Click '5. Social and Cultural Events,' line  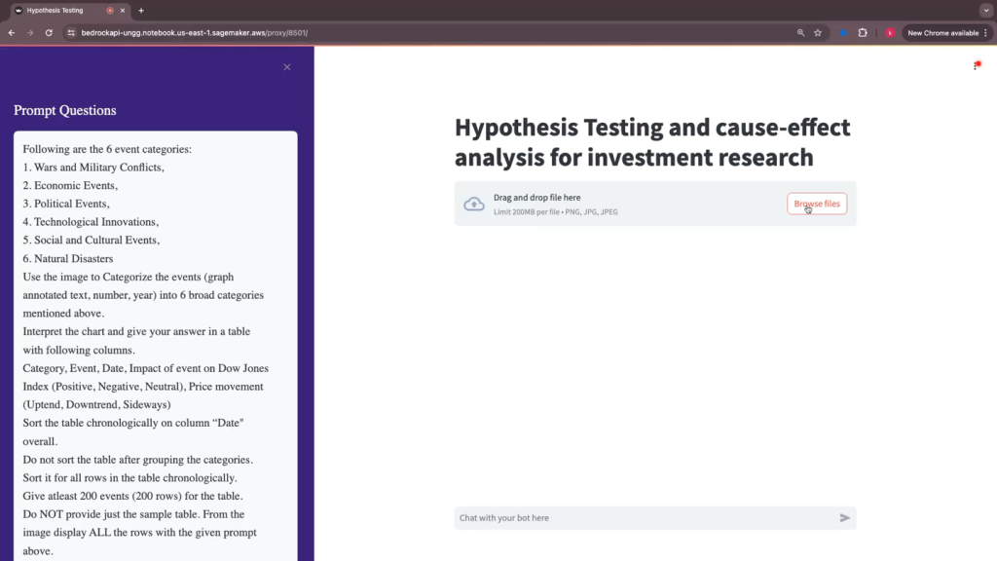[x=91, y=240]
